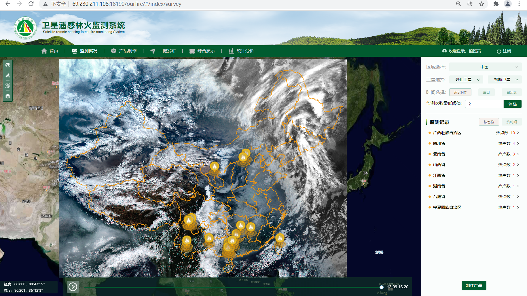
Task: Expand the 湖南省 record row arrow
Action: point(518,186)
